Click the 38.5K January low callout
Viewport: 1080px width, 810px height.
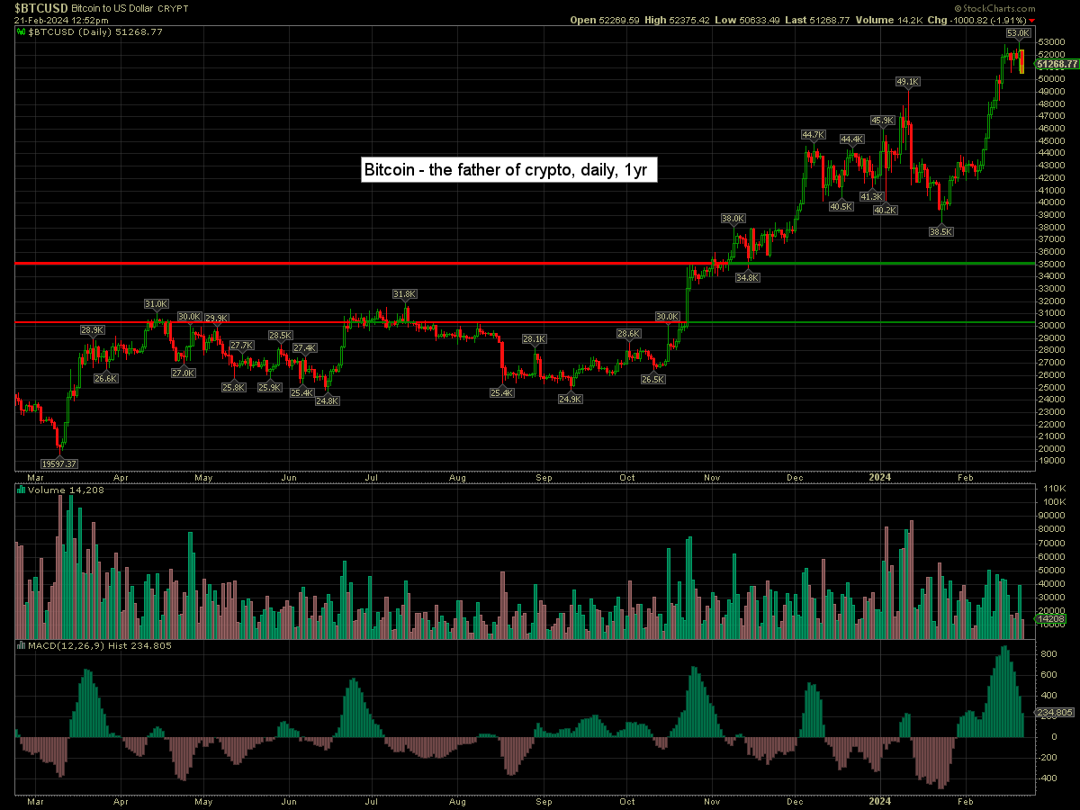click(940, 231)
